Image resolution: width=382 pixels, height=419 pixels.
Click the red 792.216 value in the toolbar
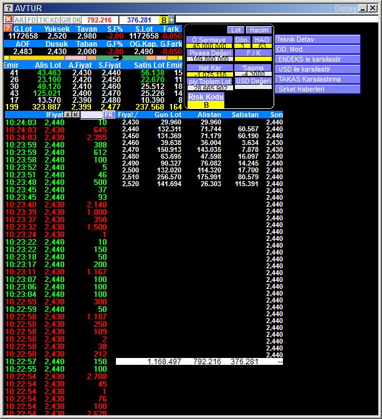coord(99,20)
